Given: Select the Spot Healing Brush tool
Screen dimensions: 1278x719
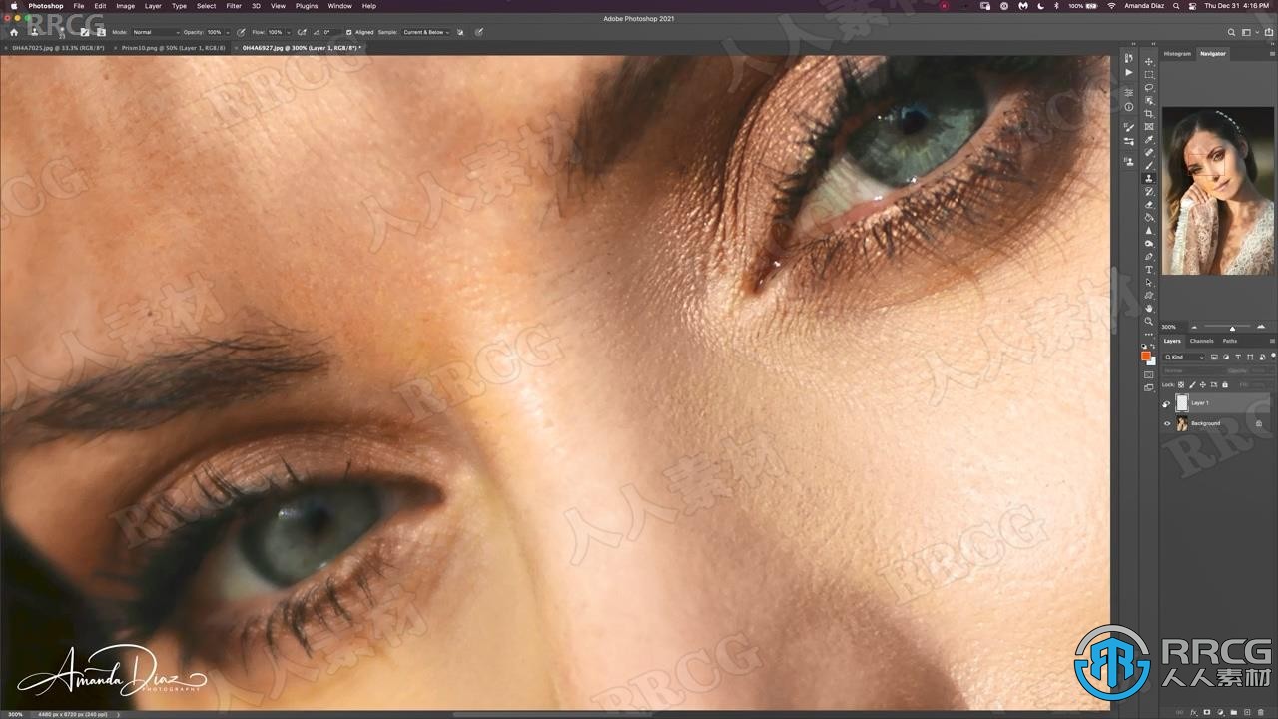Looking at the screenshot, I should coord(1149,152).
